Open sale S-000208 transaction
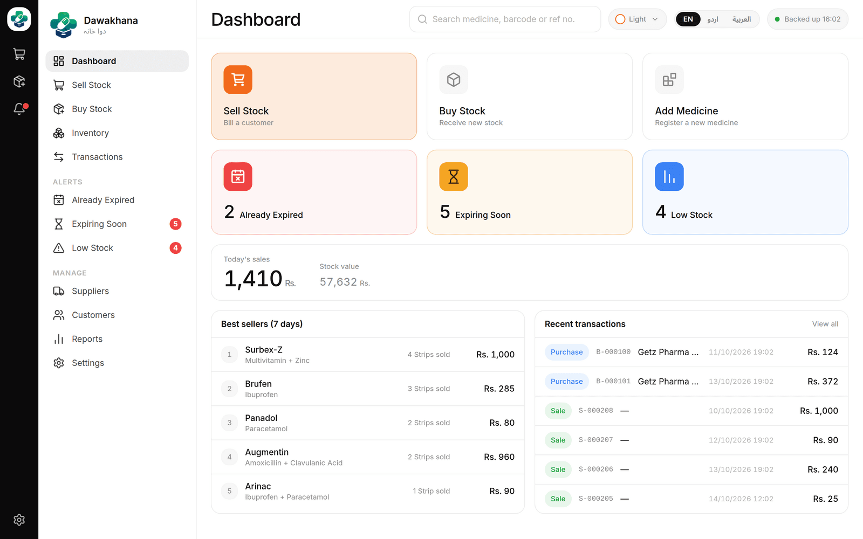863x539 pixels. point(691,411)
